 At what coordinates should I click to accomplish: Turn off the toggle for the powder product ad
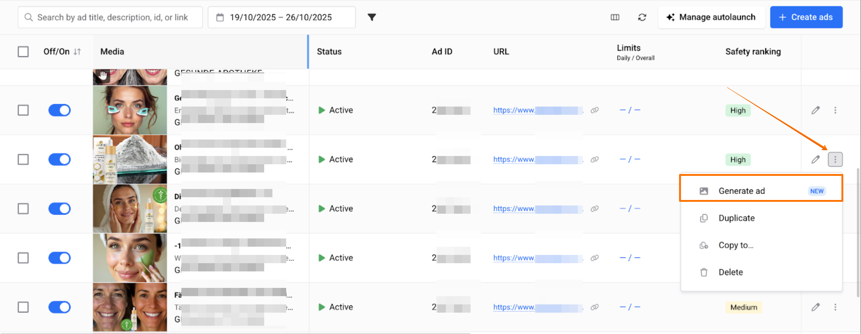point(60,159)
